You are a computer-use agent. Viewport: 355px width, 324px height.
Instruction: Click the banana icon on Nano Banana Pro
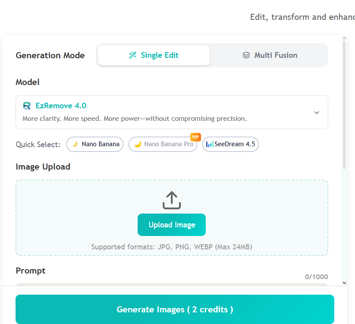[138, 145]
